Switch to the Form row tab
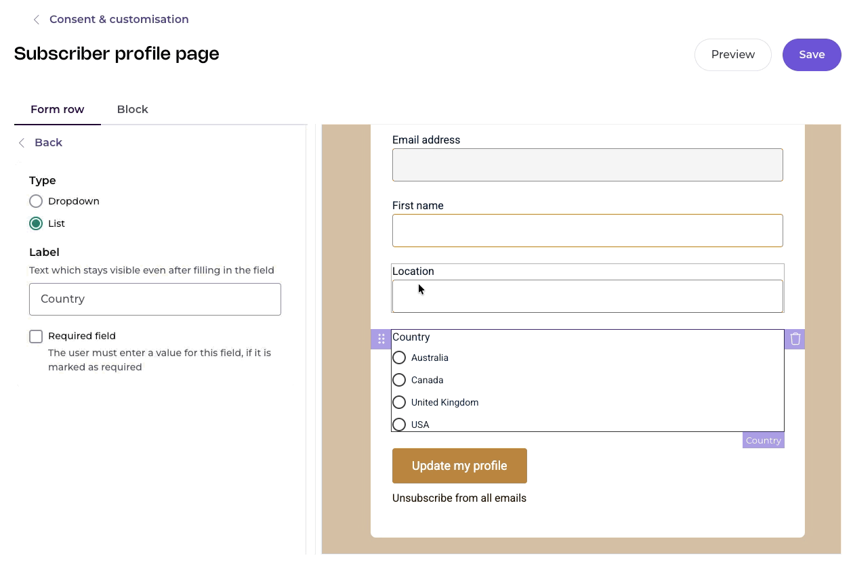This screenshot has width=851, height=562. point(58,109)
